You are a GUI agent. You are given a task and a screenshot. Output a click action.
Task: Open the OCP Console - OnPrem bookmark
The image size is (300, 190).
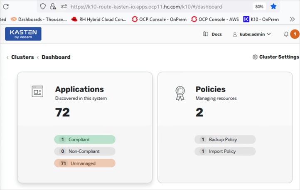[x=159, y=20]
